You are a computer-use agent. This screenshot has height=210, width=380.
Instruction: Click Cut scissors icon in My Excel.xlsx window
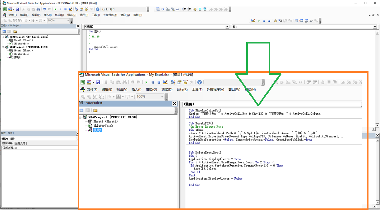(x=106, y=82)
